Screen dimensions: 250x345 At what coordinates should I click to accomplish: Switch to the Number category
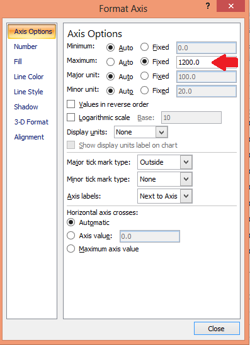(26, 47)
